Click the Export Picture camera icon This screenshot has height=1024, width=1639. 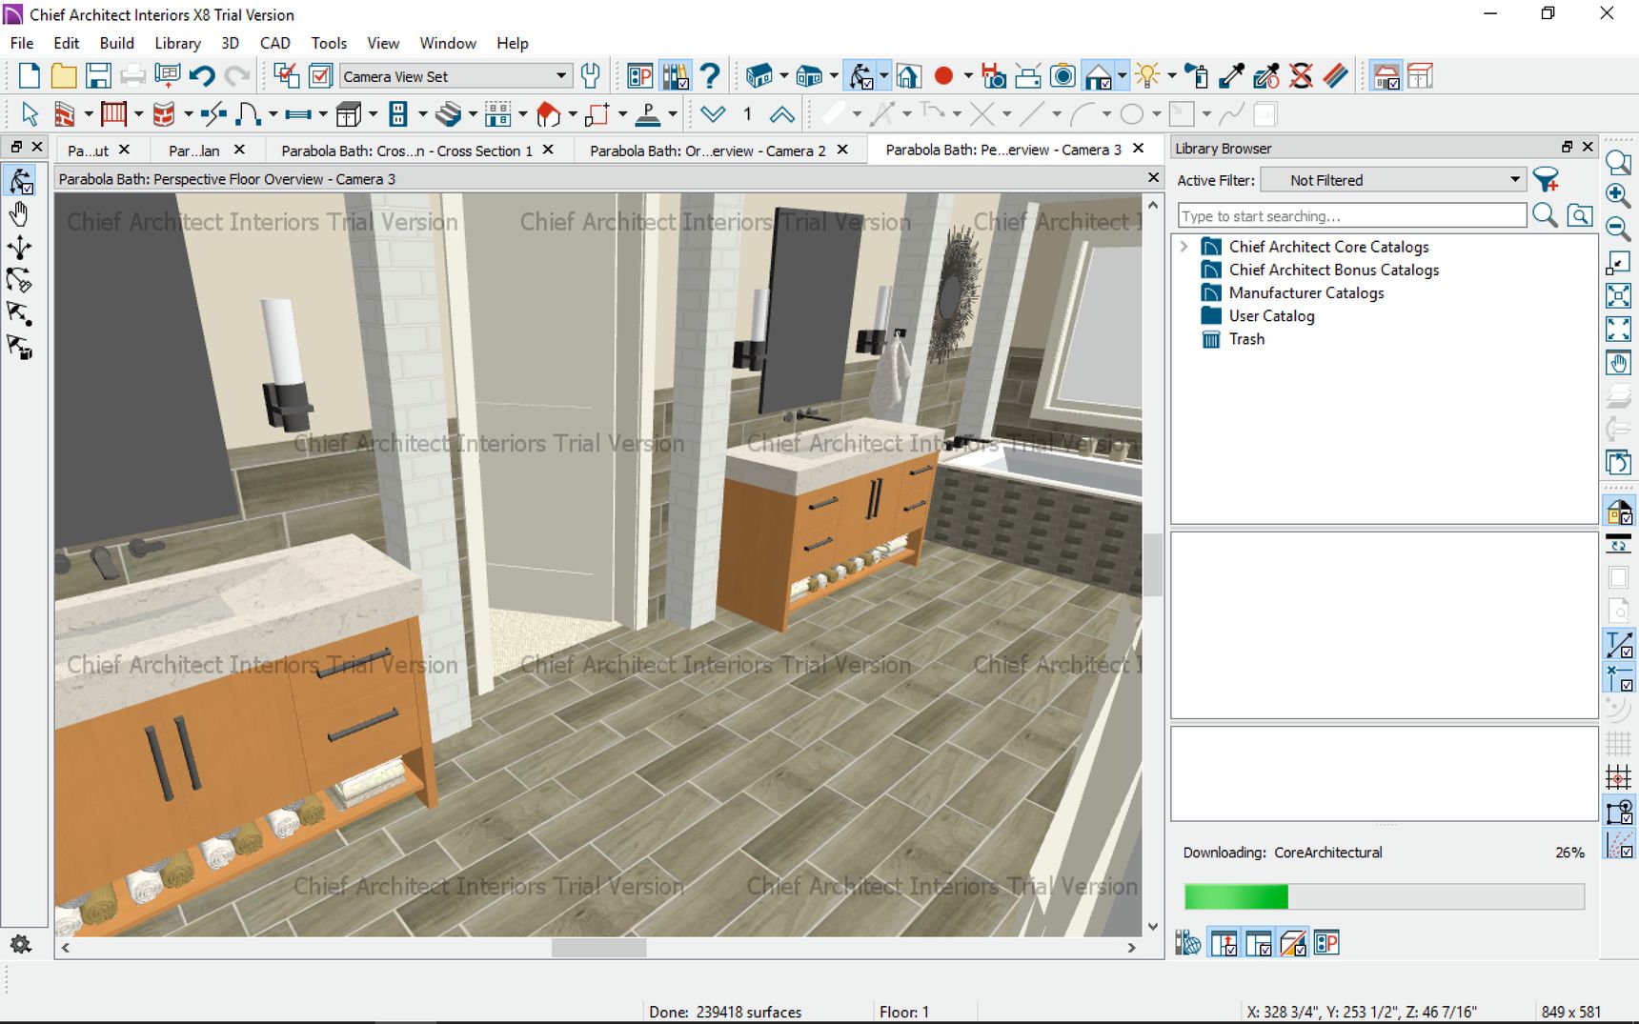tap(1062, 76)
